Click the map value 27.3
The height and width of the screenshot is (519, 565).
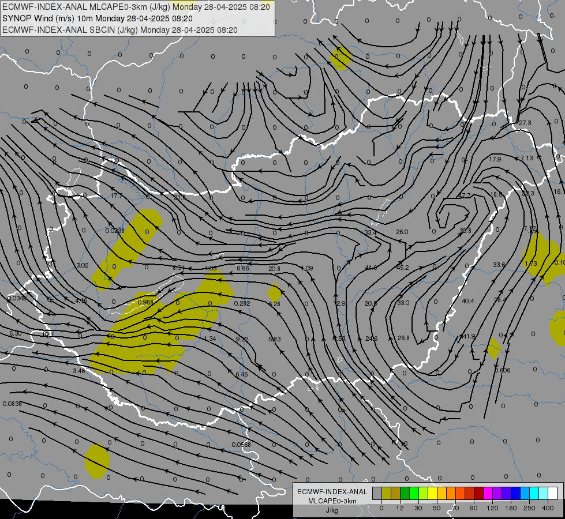[x=525, y=123]
